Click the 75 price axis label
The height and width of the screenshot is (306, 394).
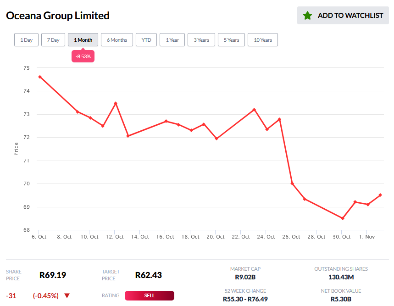[x=27, y=68]
